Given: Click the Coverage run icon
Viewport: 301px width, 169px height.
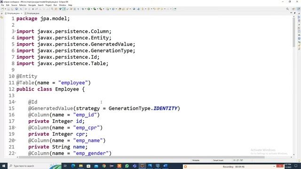Looking at the screenshot, I should [95, 9].
